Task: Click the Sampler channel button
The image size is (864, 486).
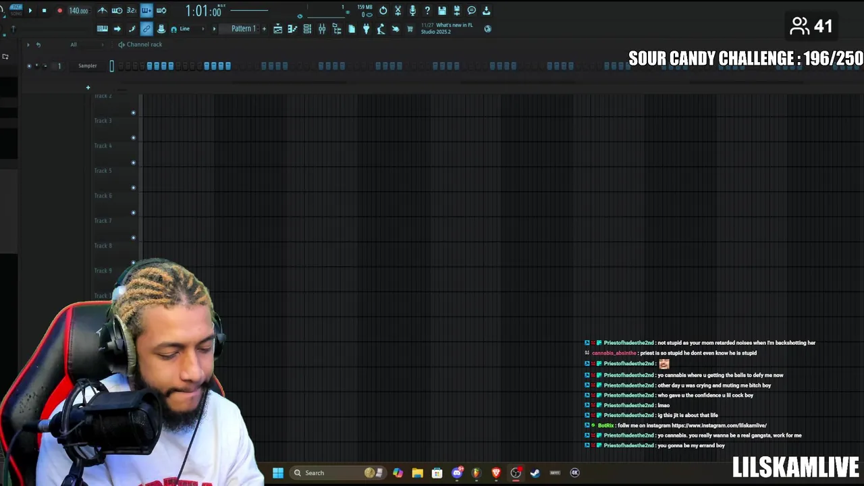Action: point(88,65)
